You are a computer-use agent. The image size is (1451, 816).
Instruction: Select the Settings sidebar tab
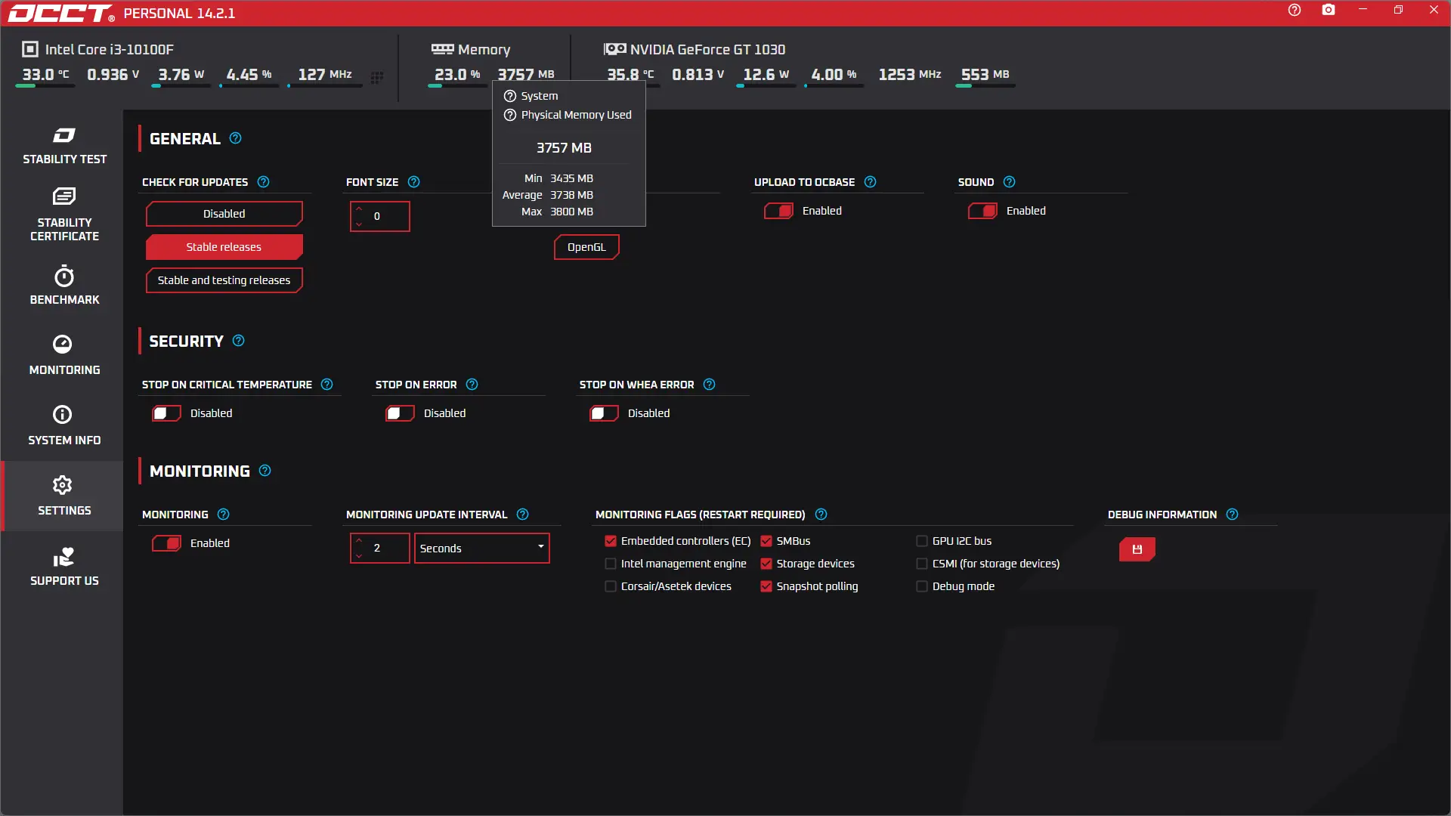64,496
